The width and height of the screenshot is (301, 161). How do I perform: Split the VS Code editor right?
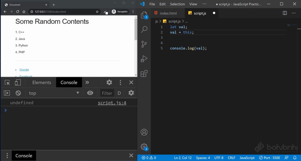[285, 13]
